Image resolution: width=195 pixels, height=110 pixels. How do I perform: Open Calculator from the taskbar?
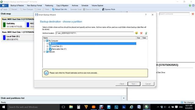[x=79, y=107]
